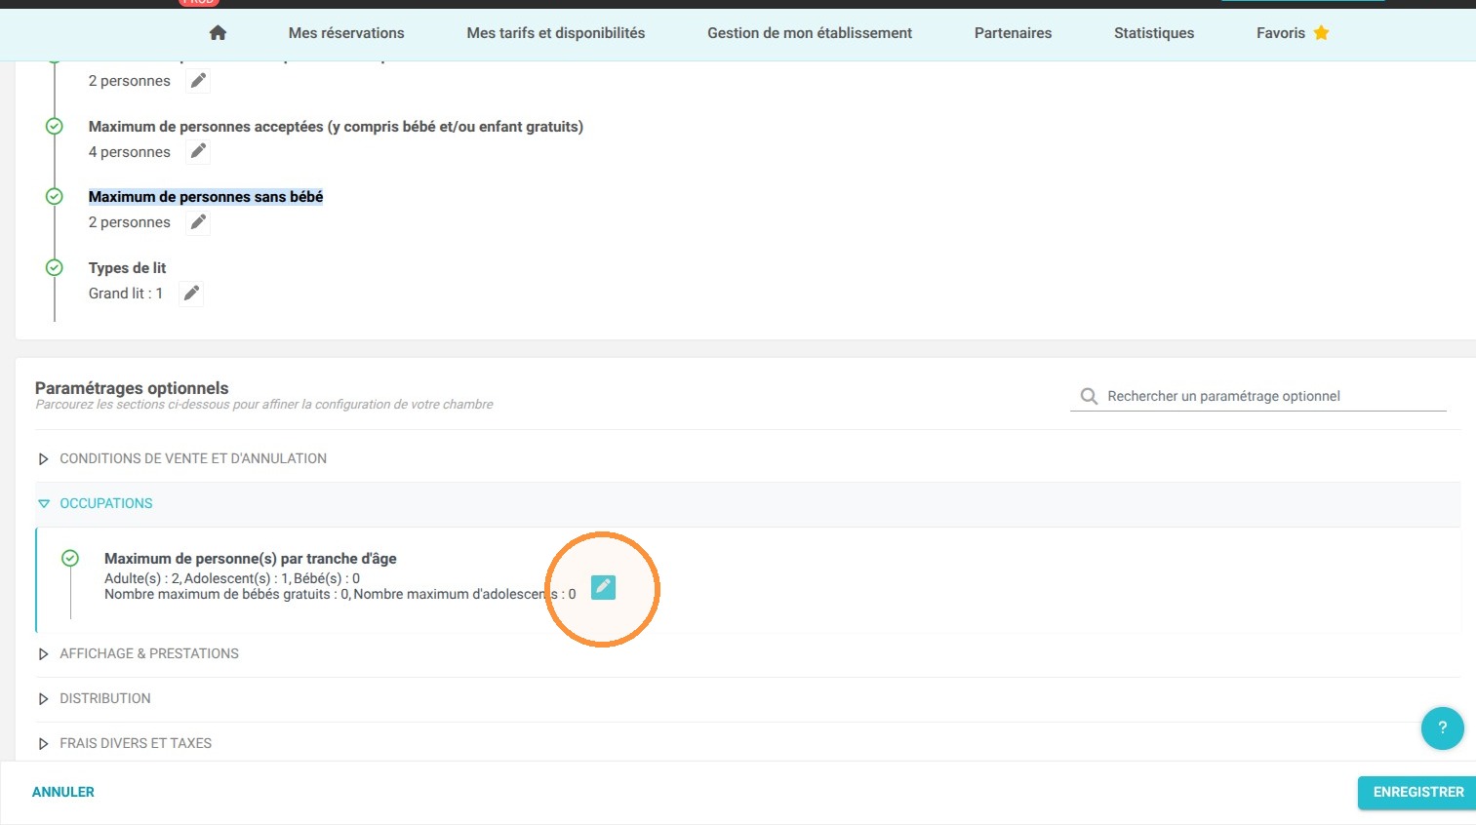This screenshot has width=1476, height=825.
Task: Edit maximum persons par tranche d'âge
Action: [603, 587]
